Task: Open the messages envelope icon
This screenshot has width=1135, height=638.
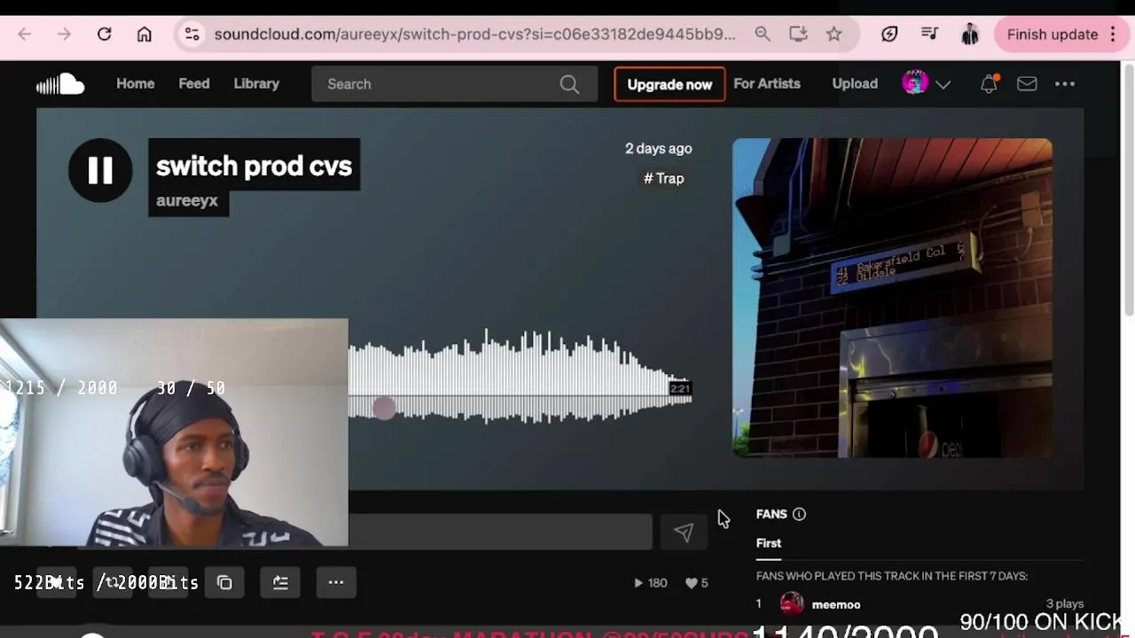Action: [x=1027, y=84]
